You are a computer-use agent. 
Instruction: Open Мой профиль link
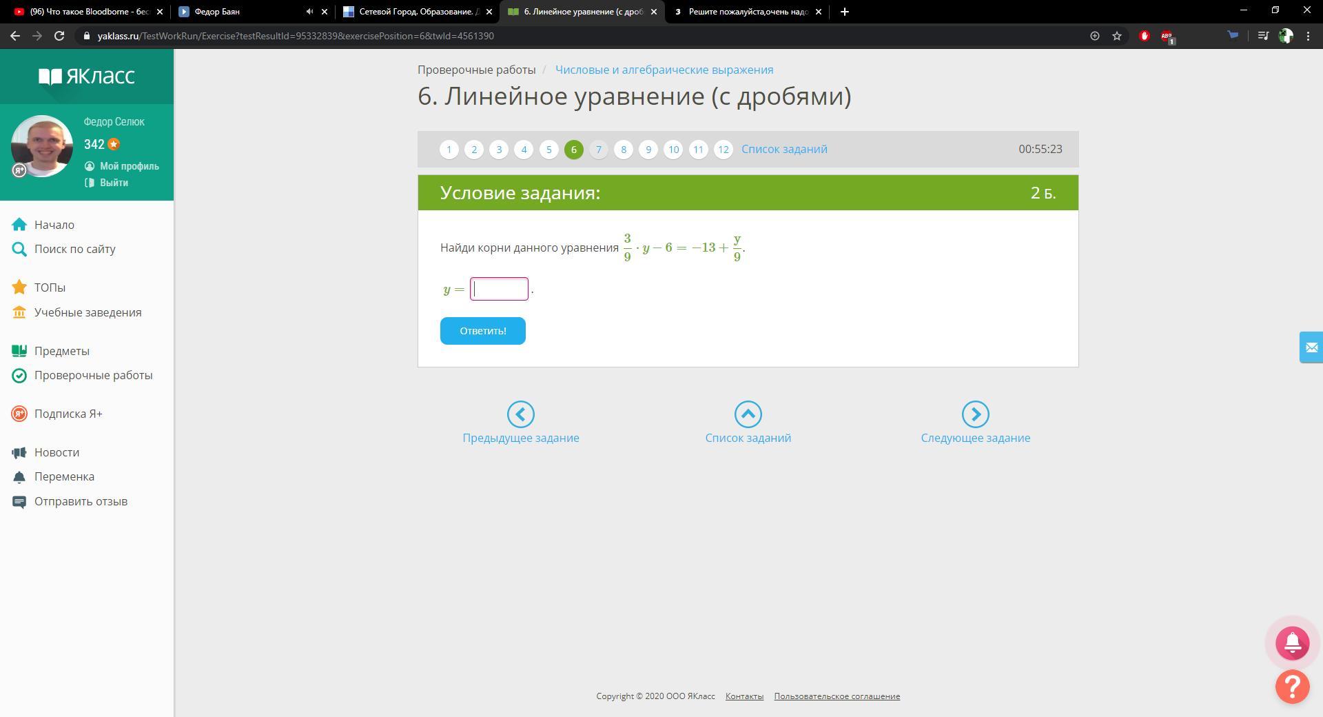click(x=129, y=166)
